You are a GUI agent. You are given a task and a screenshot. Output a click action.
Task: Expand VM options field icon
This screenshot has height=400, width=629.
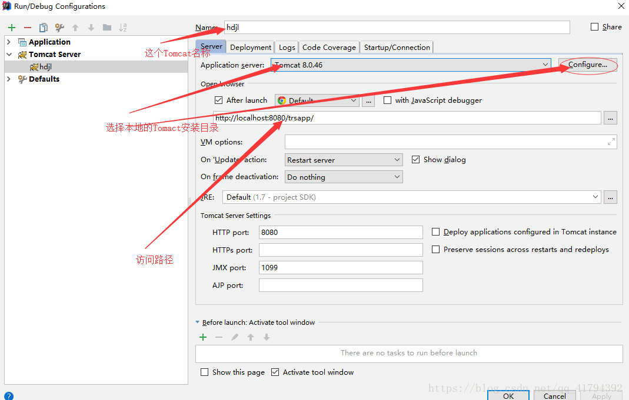611,142
